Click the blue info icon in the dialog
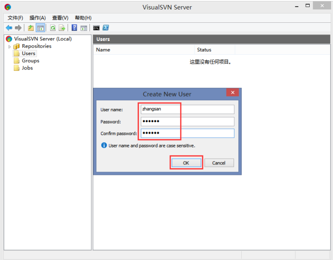 pyautogui.click(x=104, y=145)
